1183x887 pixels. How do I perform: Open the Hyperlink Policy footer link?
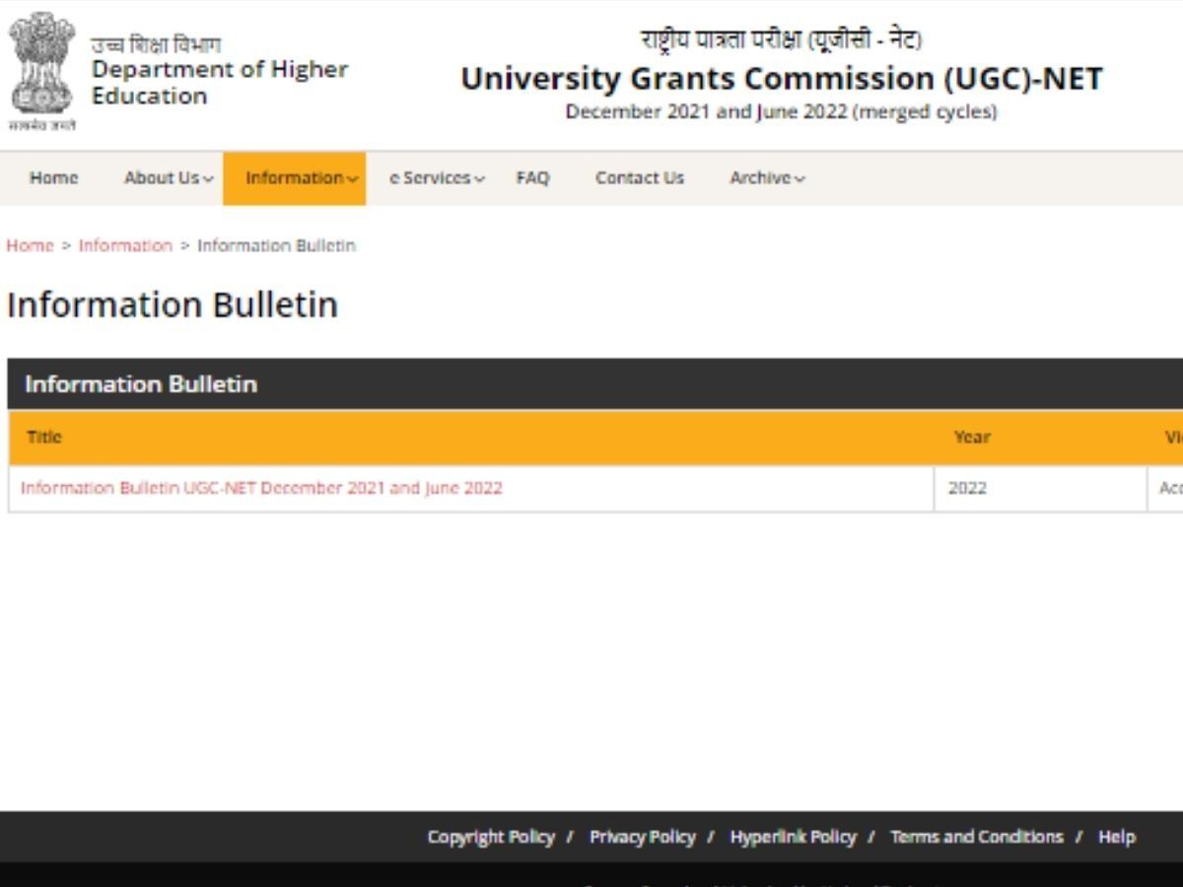pyautogui.click(x=794, y=837)
